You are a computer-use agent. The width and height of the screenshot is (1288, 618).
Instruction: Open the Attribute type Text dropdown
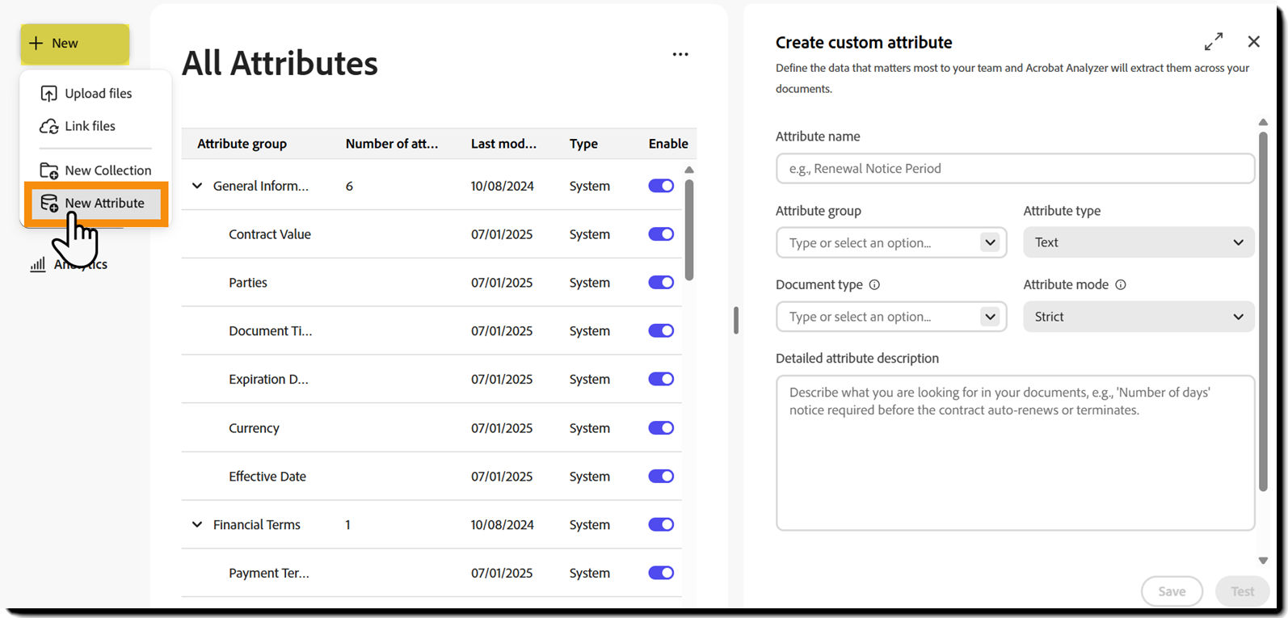point(1139,242)
